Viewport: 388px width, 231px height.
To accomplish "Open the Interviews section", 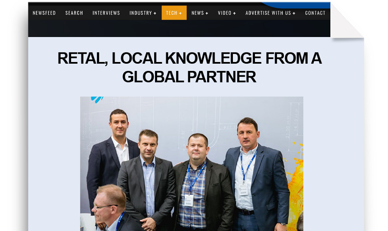I will pyautogui.click(x=106, y=13).
